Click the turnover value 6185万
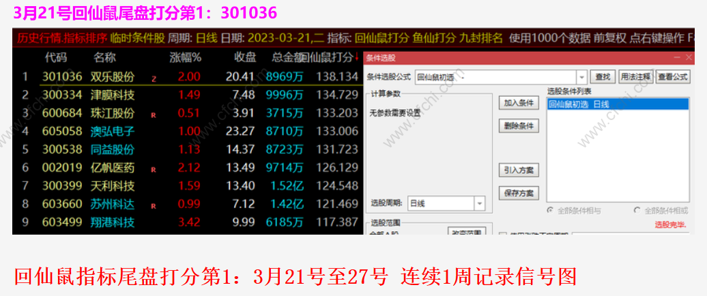The image size is (707, 296). pyautogui.click(x=285, y=222)
